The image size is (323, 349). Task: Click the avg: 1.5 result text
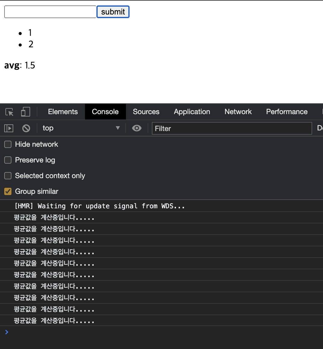20,66
